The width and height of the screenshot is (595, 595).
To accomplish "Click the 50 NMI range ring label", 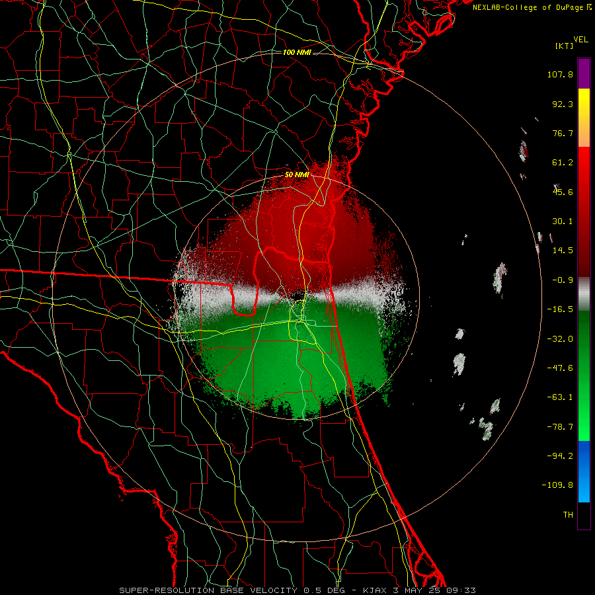I will click(x=297, y=175).
